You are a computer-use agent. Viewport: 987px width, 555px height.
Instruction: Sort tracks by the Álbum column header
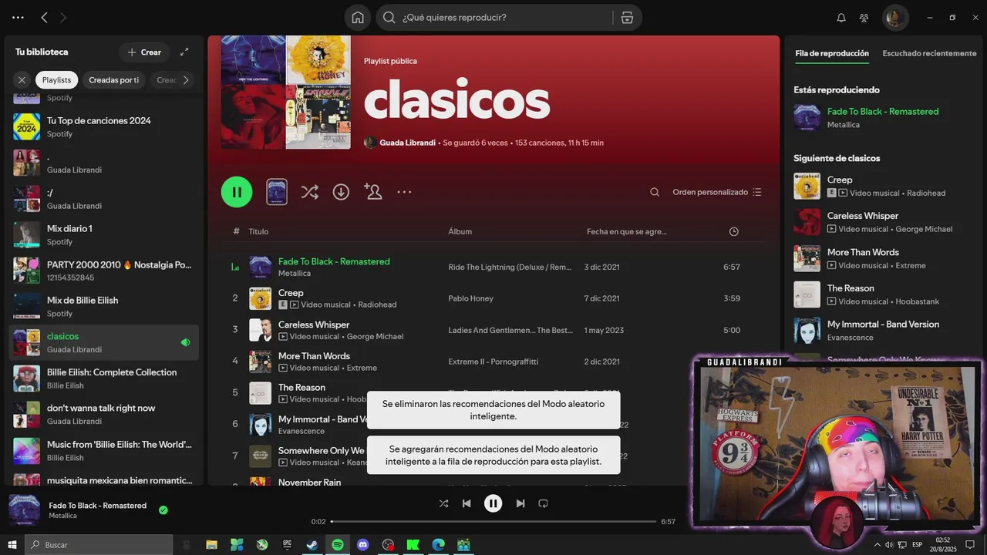pos(460,231)
